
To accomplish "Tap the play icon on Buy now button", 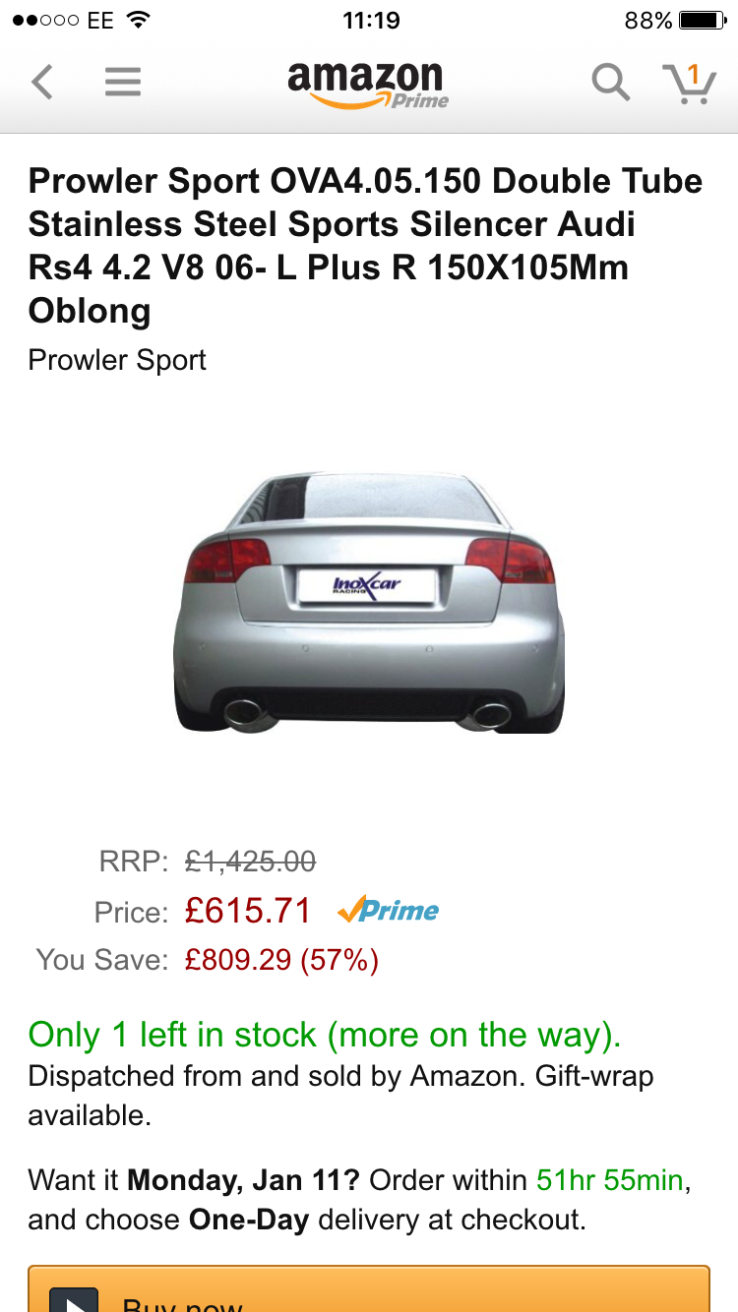I will coord(74,1300).
